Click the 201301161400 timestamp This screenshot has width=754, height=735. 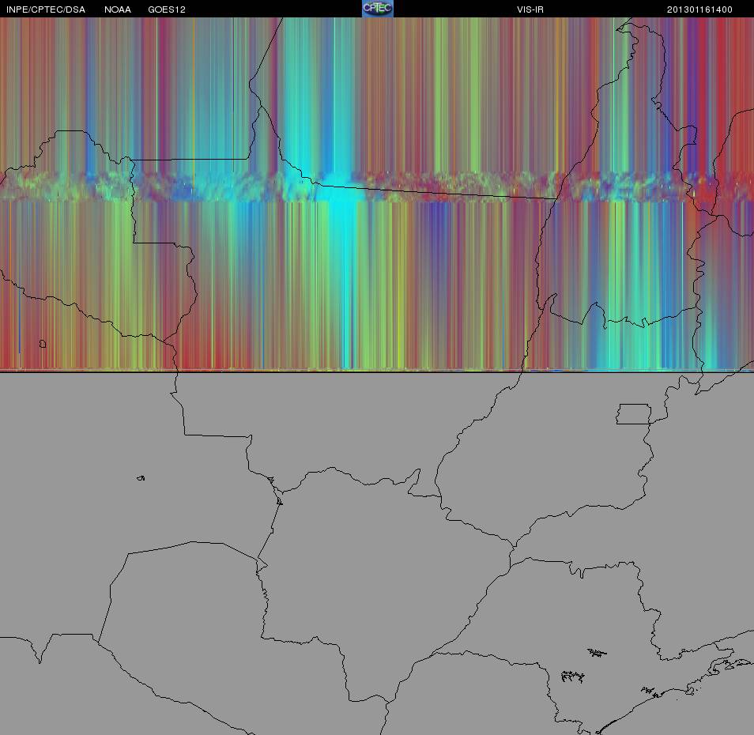pos(699,9)
